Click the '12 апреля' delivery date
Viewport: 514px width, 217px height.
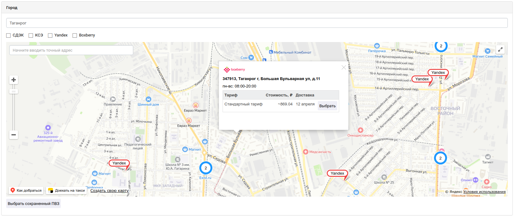coord(305,104)
